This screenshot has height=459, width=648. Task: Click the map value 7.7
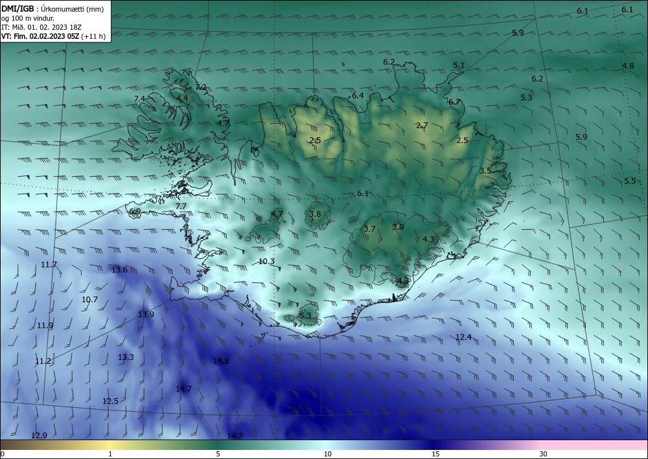[x=181, y=207]
